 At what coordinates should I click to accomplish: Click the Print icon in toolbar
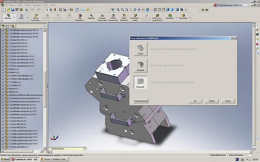coord(27,10)
